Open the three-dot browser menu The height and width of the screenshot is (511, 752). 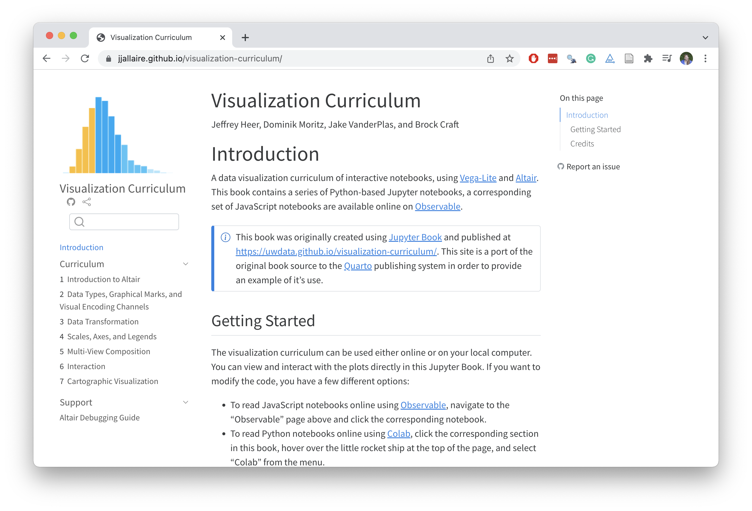pyautogui.click(x=705, y=58)
